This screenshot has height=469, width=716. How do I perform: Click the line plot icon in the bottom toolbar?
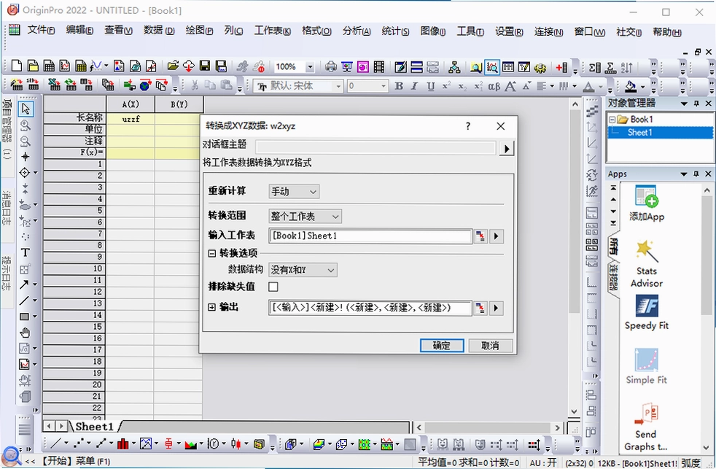55,443
